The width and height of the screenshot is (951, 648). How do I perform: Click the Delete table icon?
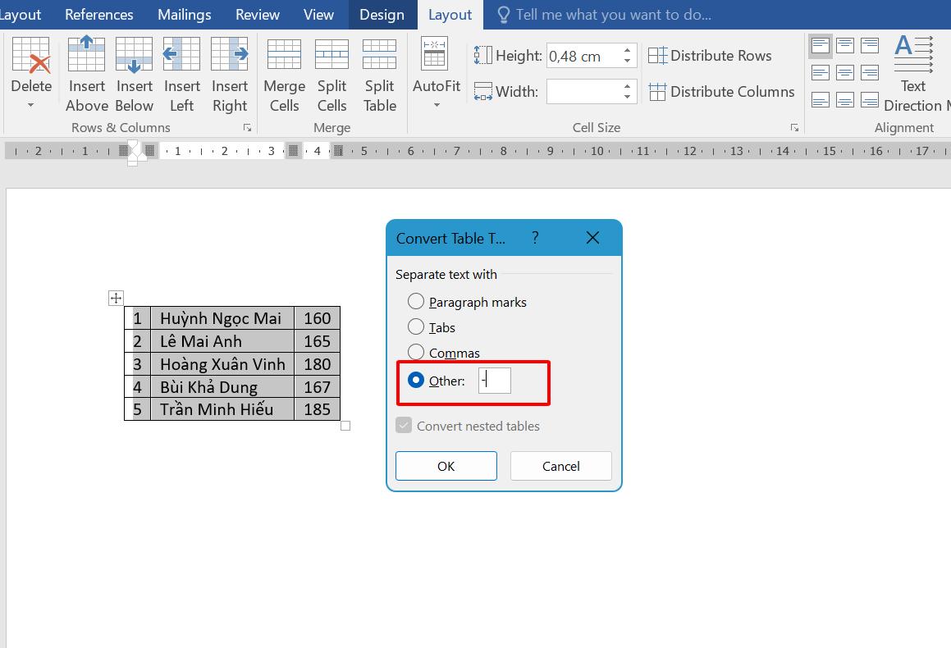[31, 55]
